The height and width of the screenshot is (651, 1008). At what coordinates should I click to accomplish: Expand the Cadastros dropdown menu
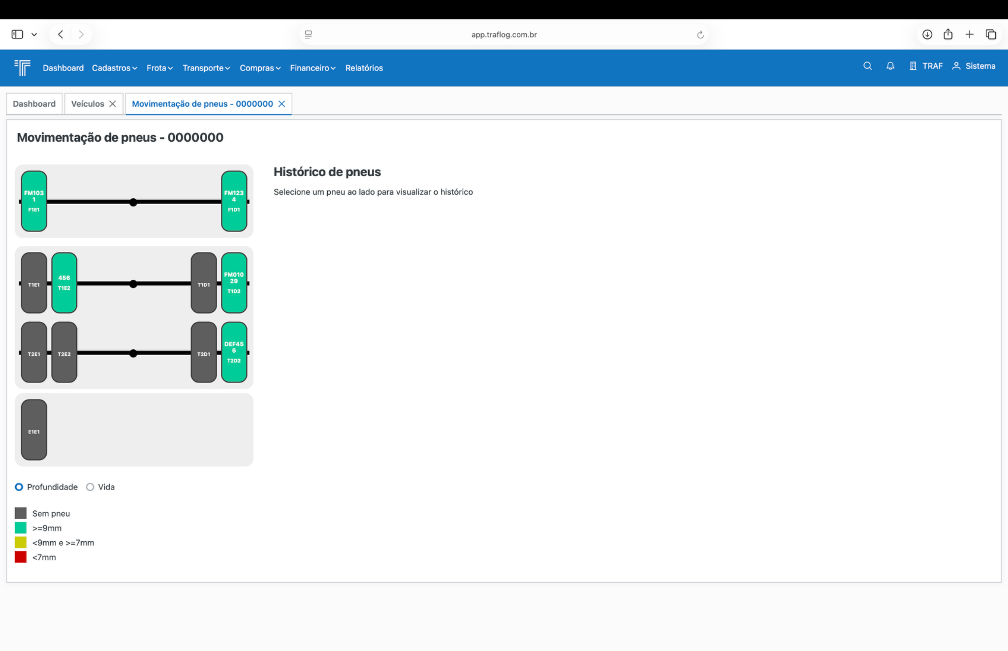pos(114,68)
